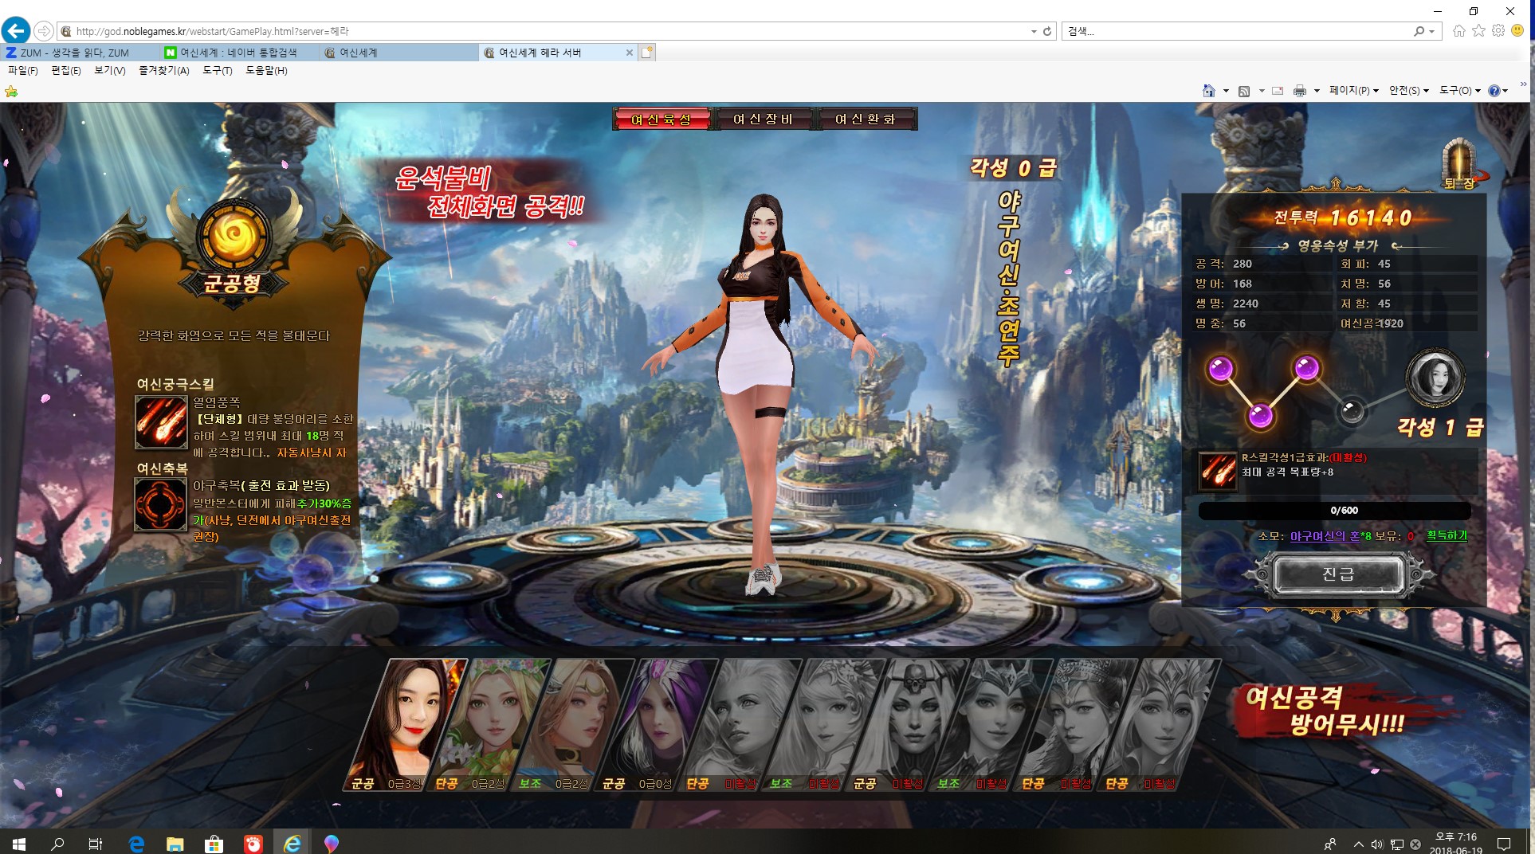
Task: Click the taskbar clock showing 오후 7:16
Action: 1456,844
